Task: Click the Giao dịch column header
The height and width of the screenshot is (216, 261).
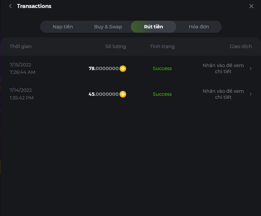Action: point(241,46)
